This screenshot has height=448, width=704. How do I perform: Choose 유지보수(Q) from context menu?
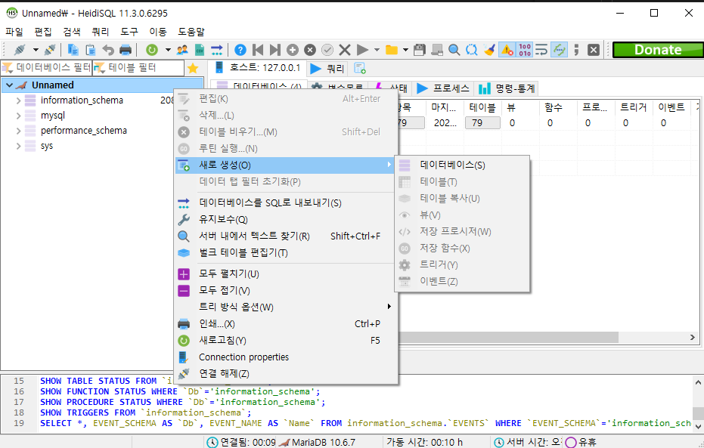click(x=286, y=220)
